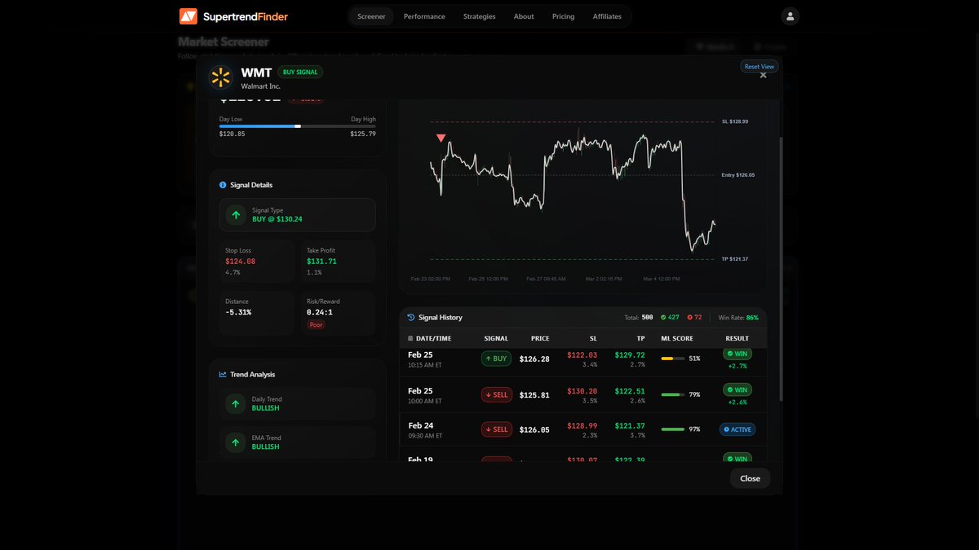The height and width of the screenshot is (550, 979).
Task: Click the WIN badge on $126.28 row
Action: 737,354
